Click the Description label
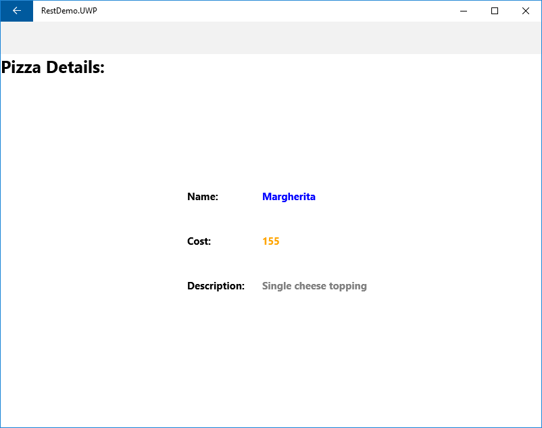Screen dimensions: 542x428 point(216,285)
